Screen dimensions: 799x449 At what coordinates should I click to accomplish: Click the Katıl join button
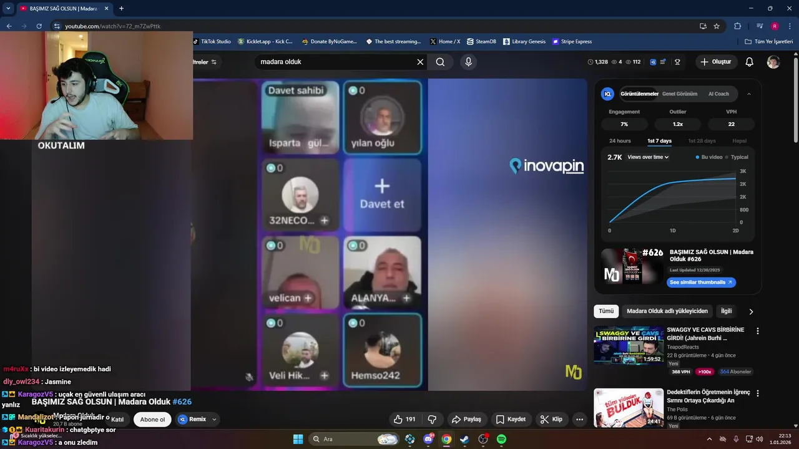(117, 419)
